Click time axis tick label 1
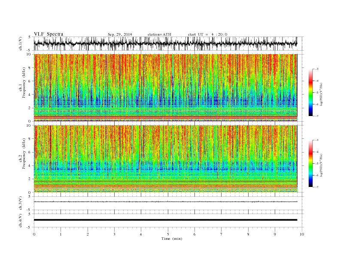This screenshot has height=263, width=340. (x=61, y=234)
